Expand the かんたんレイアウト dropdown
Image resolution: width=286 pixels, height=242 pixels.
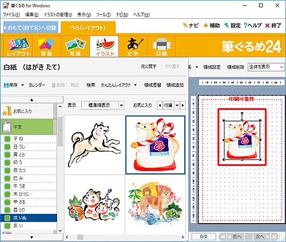click(x=136, y=85)
